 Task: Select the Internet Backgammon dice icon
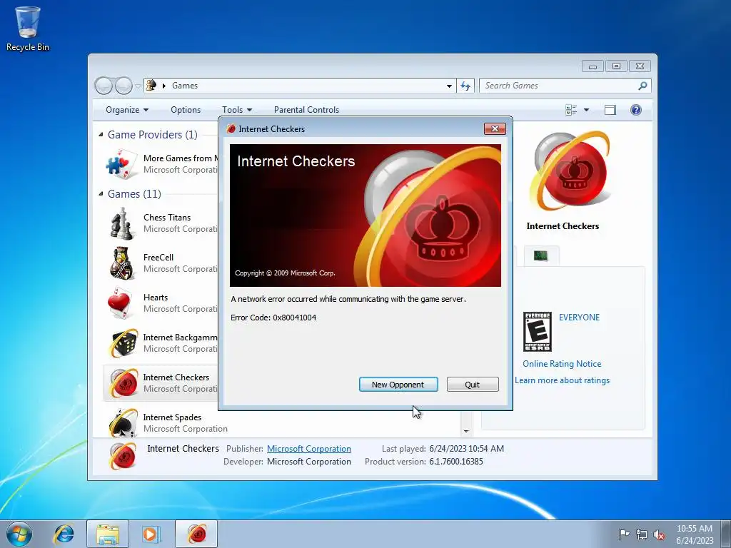[x=124, y=343]
